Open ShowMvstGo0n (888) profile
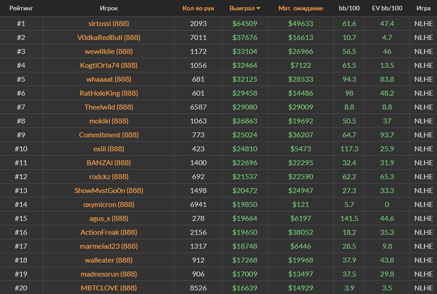Image resolution: width=437 pixels, height=294 pixels. (x=109, y=190)
